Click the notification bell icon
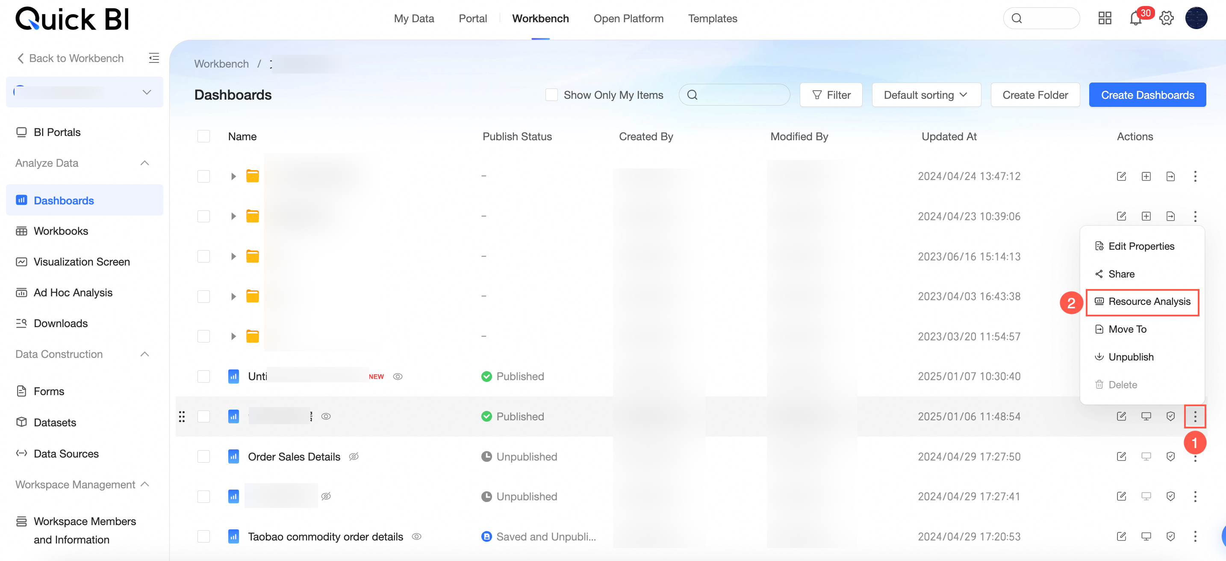Viewport: 1226px width, 561px height. (1135, 19)
